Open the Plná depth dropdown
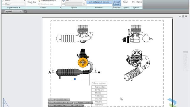The width and height of the screenshot is (190, 107). click(85, 1)
